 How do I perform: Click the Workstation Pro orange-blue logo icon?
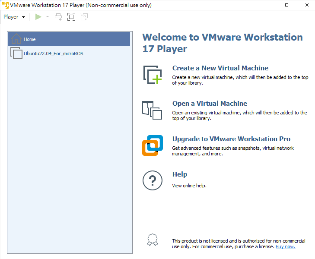[153, 145]
